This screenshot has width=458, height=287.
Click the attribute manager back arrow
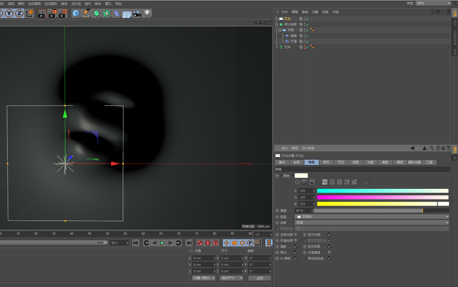coord(412,148)
